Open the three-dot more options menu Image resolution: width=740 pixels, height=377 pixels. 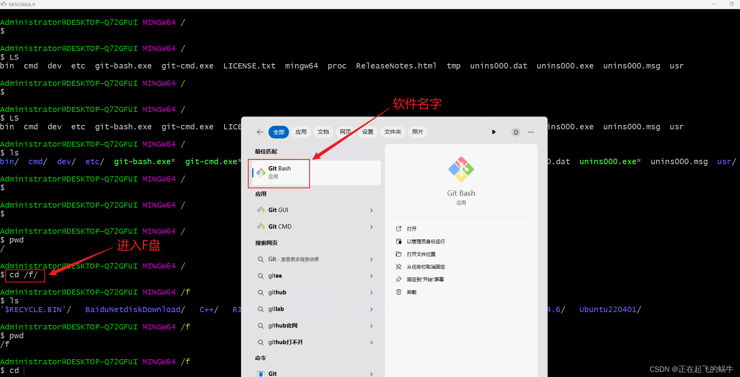(531, 132)
